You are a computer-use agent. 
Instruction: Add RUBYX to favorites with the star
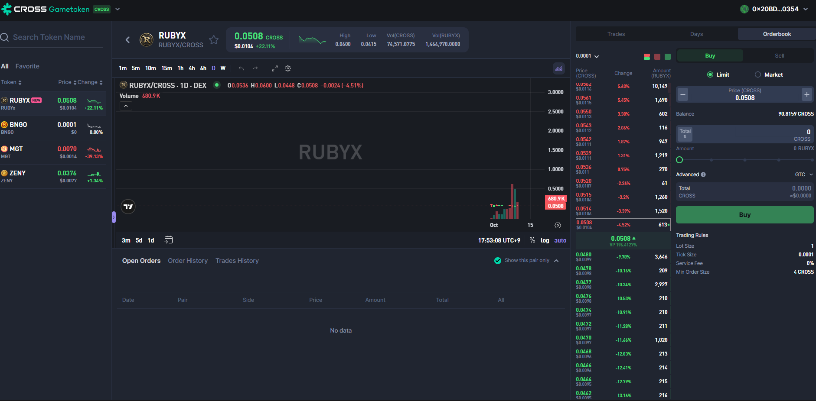point(214,40)
